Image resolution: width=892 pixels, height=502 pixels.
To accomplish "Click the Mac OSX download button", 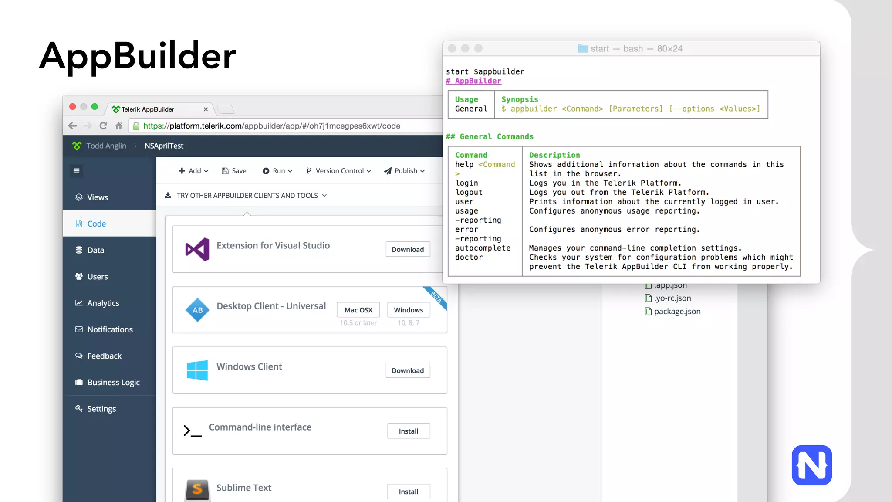I will (358, 310).
